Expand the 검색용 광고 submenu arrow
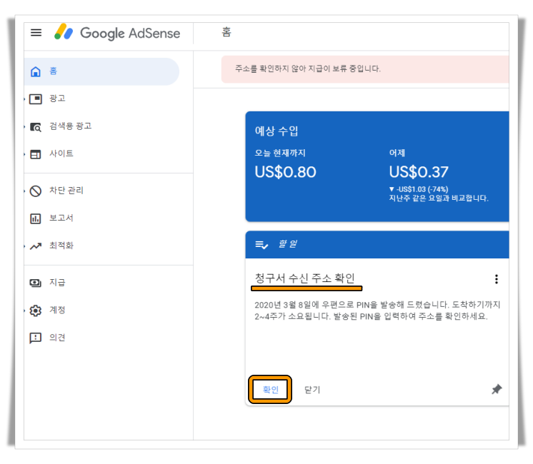Image resolution: width=533 pixels, height=464 pixels. click(25, 127)
